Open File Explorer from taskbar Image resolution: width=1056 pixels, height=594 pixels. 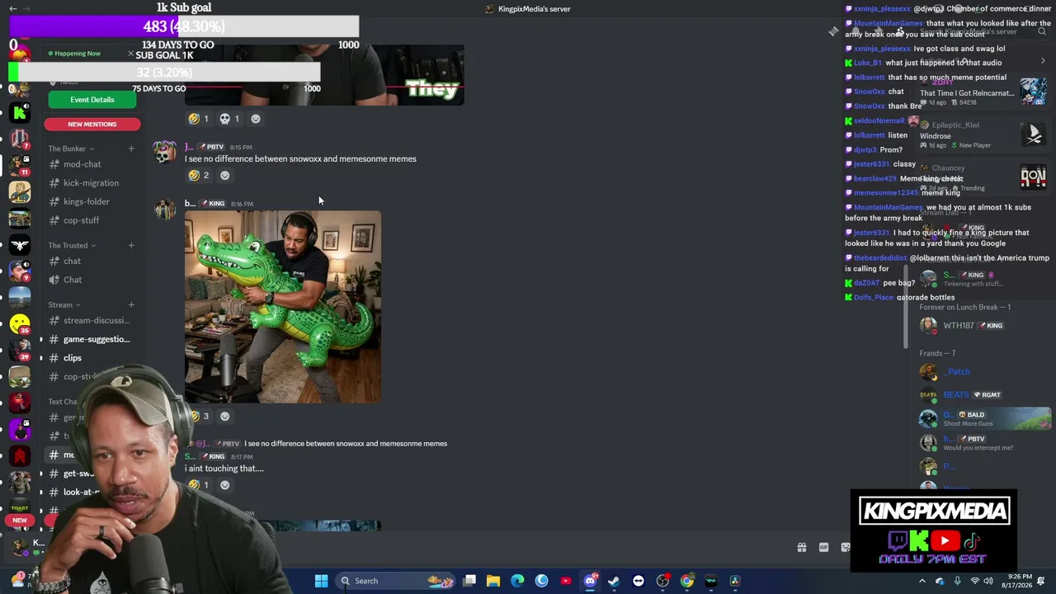[x=493, y=581]
